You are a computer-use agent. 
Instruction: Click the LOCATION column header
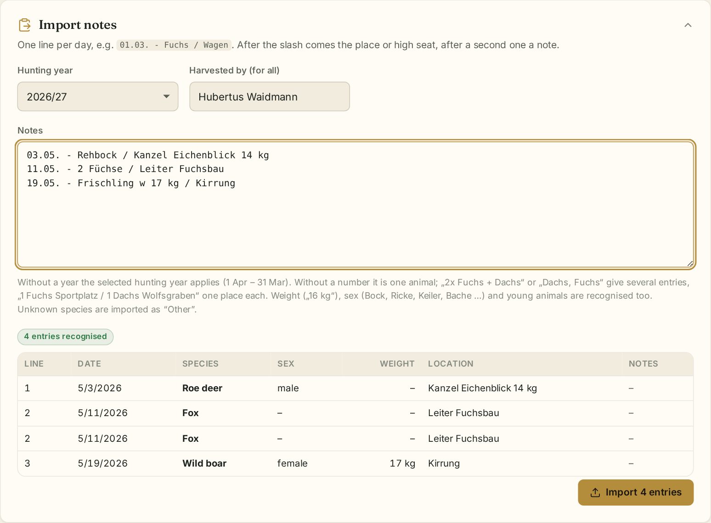click(451, 364)
